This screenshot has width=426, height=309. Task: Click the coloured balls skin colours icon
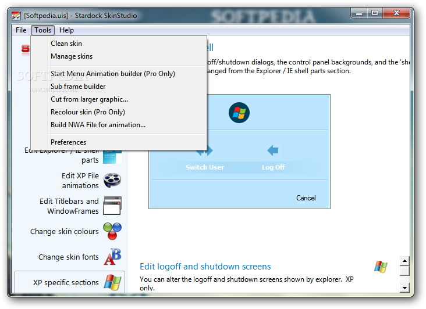tap(112, 231)
